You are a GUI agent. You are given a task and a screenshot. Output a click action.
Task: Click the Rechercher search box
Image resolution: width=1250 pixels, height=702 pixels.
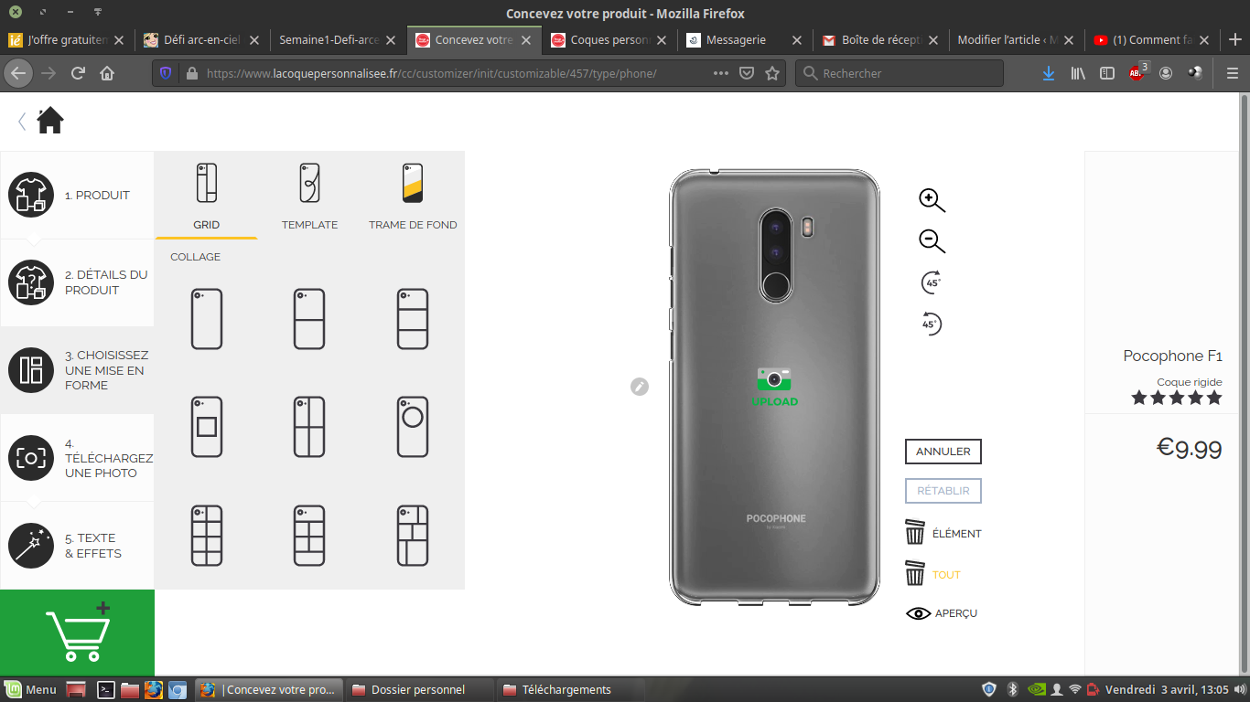900,73
